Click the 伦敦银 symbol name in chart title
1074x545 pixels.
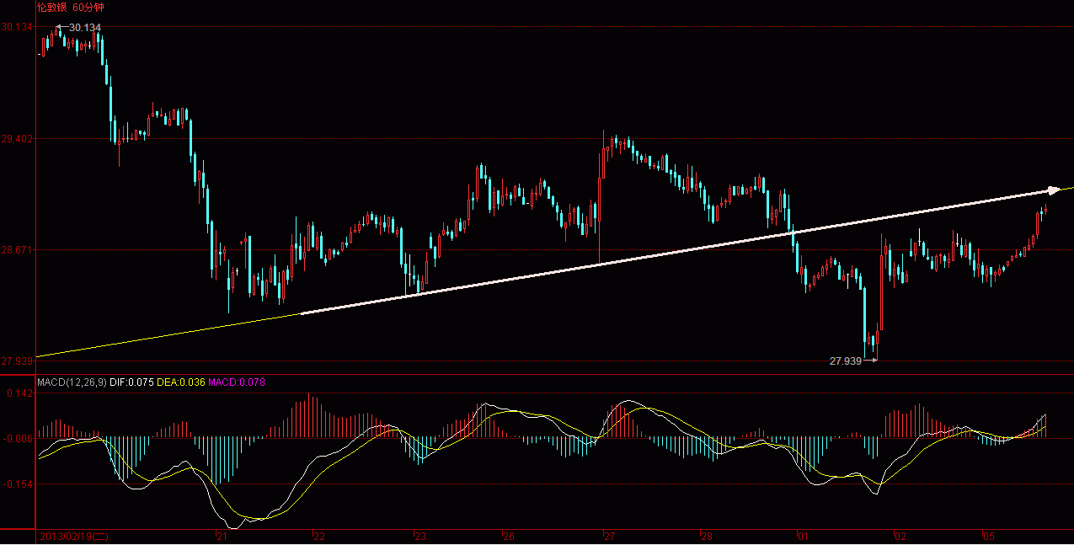51,7
